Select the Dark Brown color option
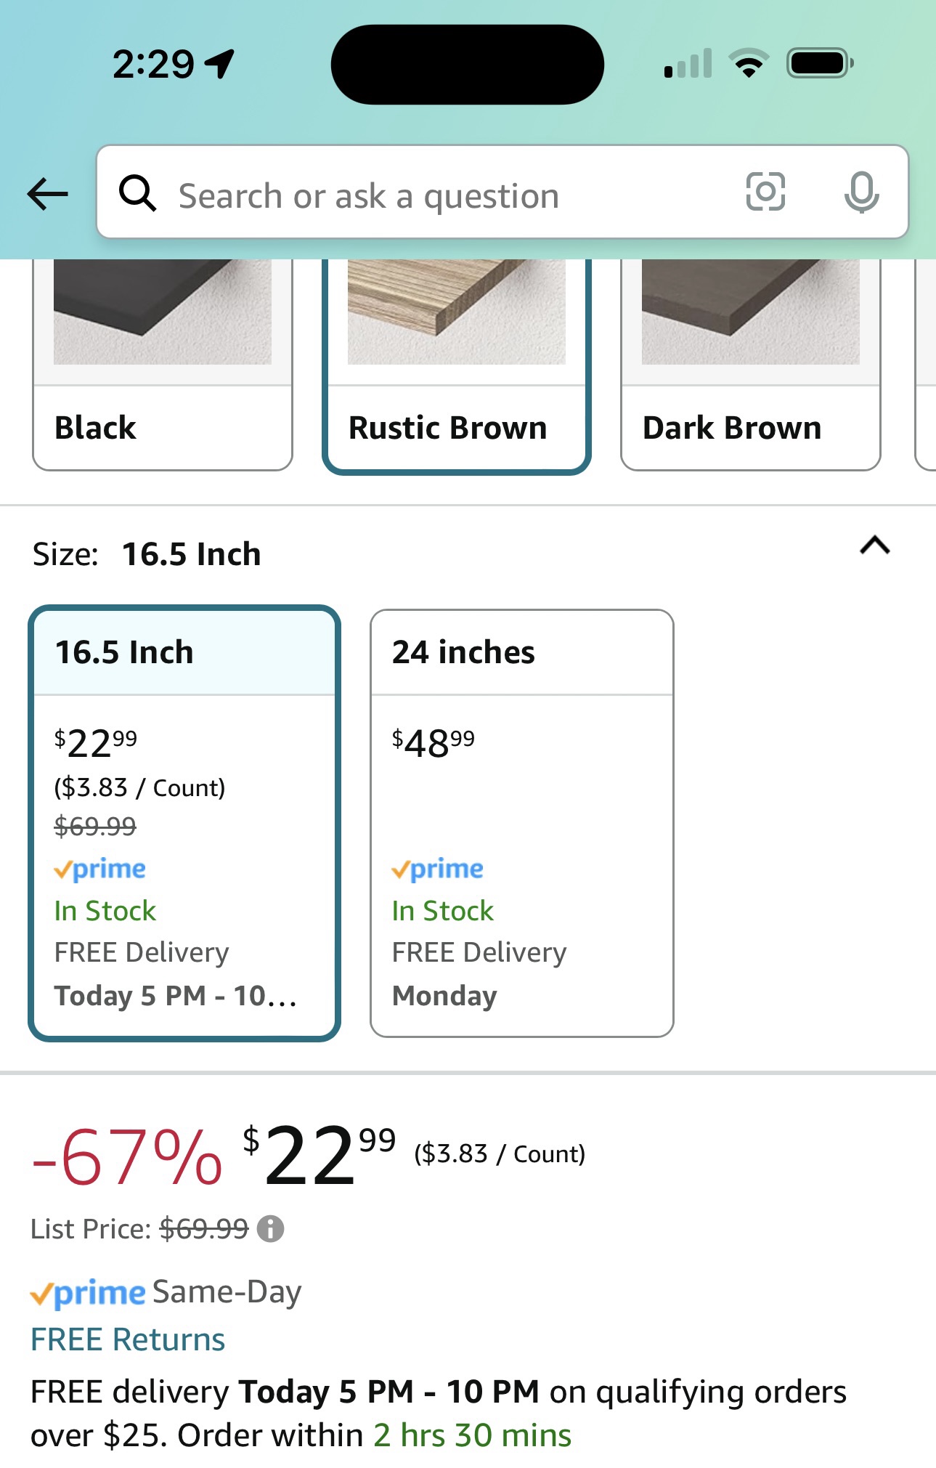This screenshot has height=1468, width=936. [751, 365]
